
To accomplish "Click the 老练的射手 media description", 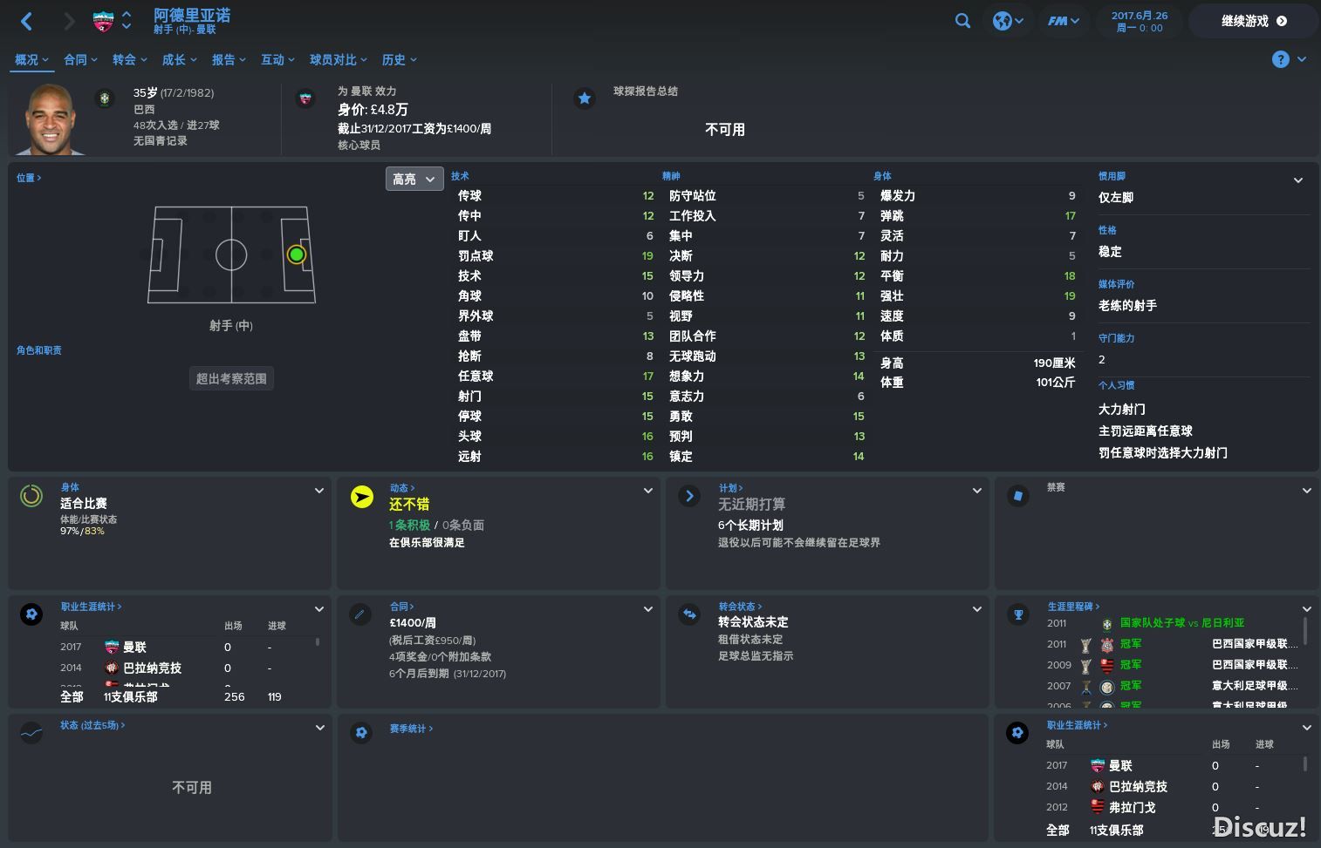I will [1127, 306].
